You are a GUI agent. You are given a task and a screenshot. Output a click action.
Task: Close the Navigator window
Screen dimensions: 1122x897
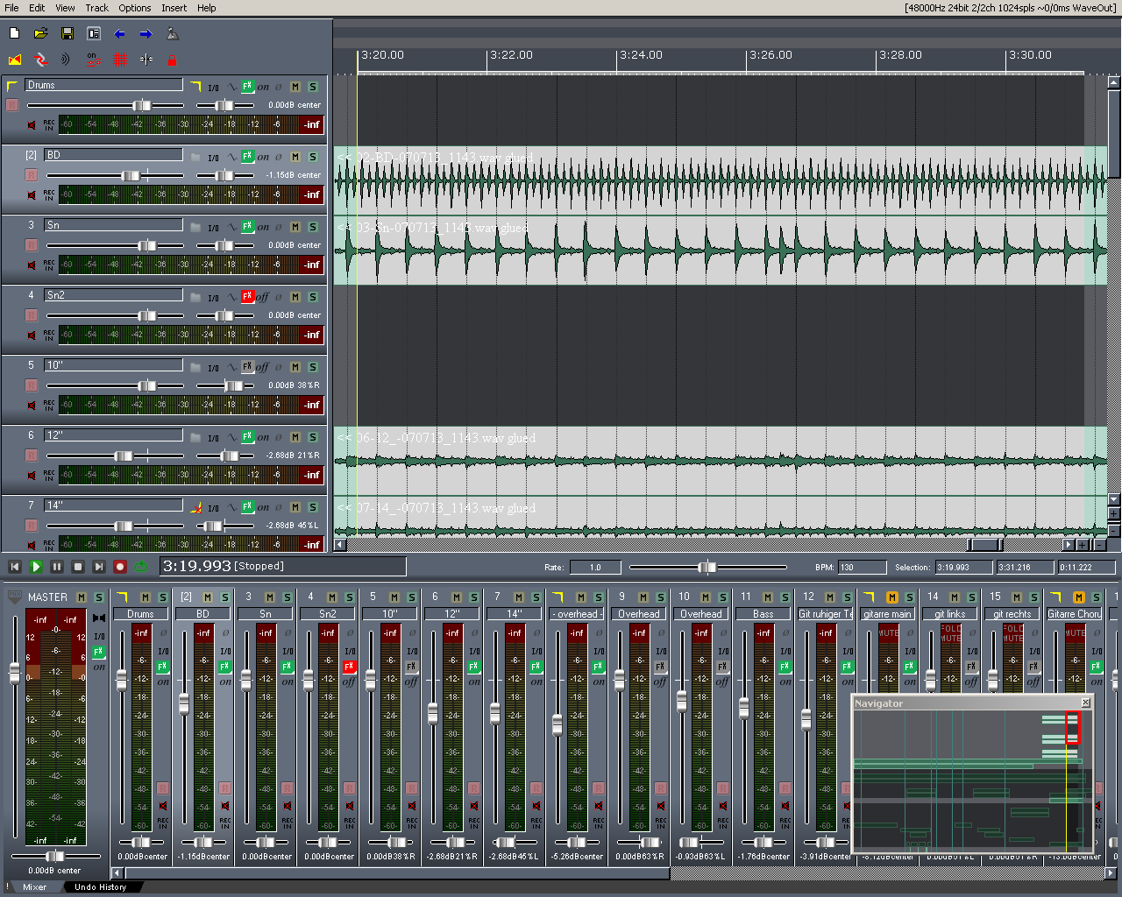(x=1086, y=703)
